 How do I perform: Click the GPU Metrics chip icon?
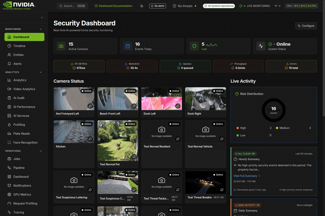coord(9,195)
